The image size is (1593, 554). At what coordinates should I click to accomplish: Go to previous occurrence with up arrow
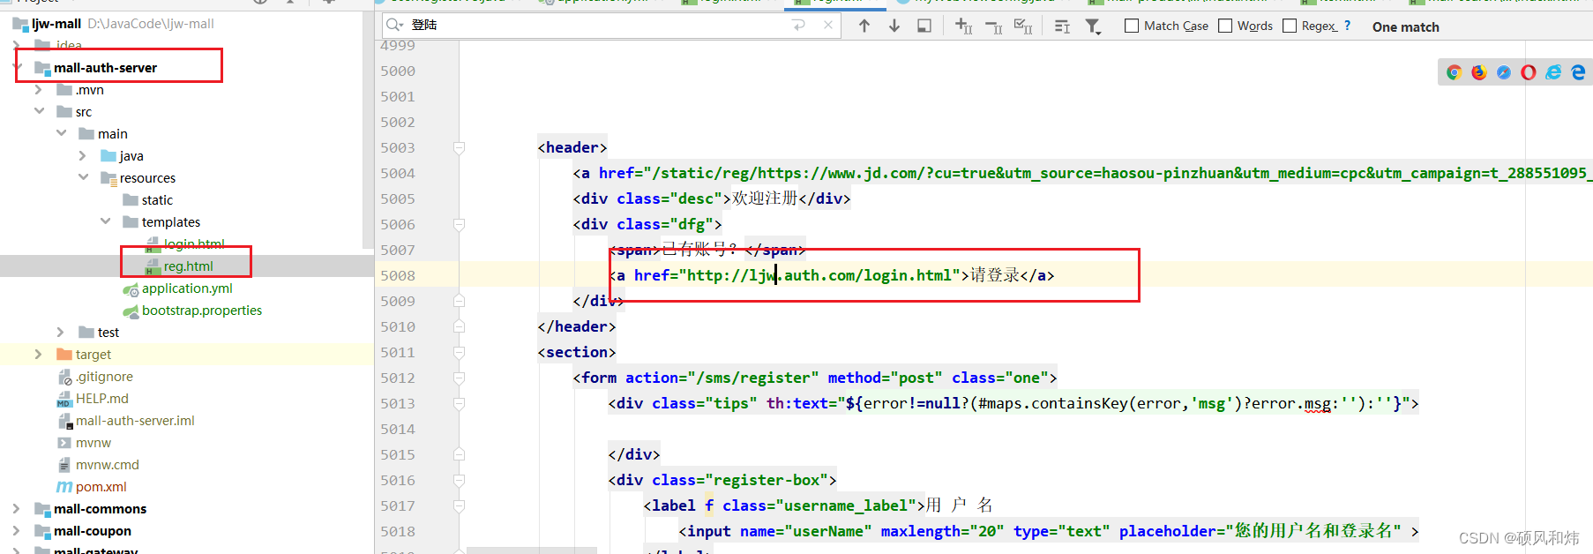coord(864,26)
